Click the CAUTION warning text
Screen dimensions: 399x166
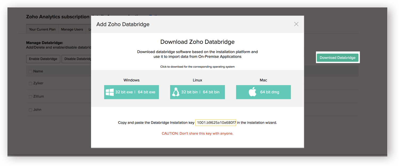198,133
